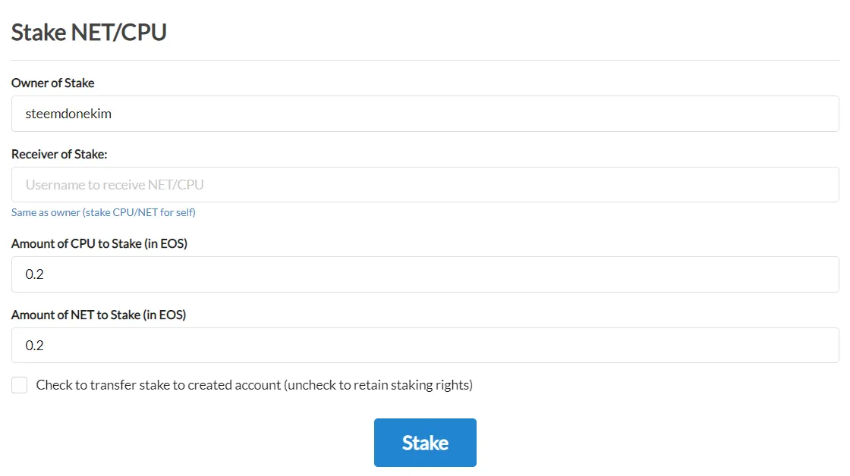Click the blue Stake button
Image resolution: width=850 pixels, height=476 pixels.
(x=425, y=443)
